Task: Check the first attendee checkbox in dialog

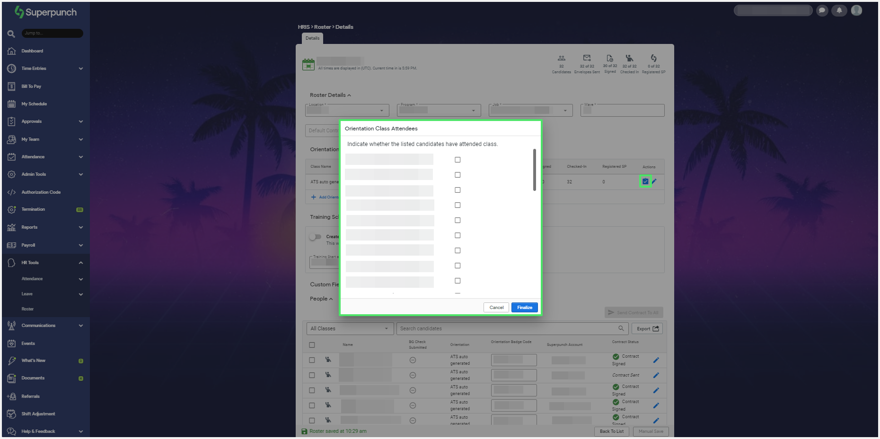Action: tap(458, 160)
